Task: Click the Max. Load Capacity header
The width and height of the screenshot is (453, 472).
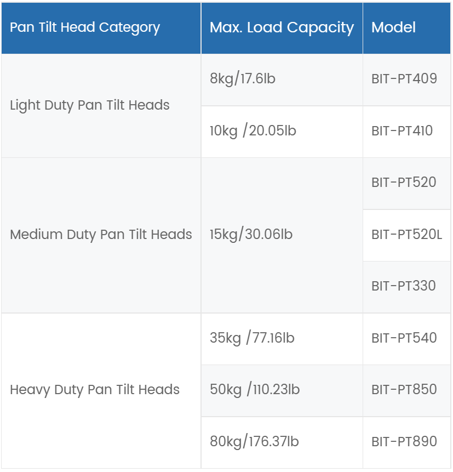Action: (282, 28)
